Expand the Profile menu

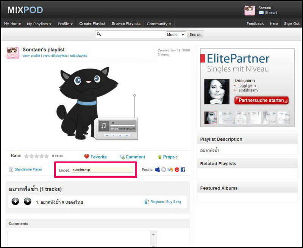(x=65, y=24)
